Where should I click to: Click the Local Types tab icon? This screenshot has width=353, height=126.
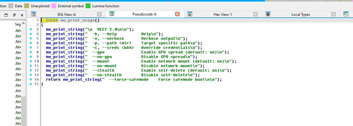(x=268, y=14)
